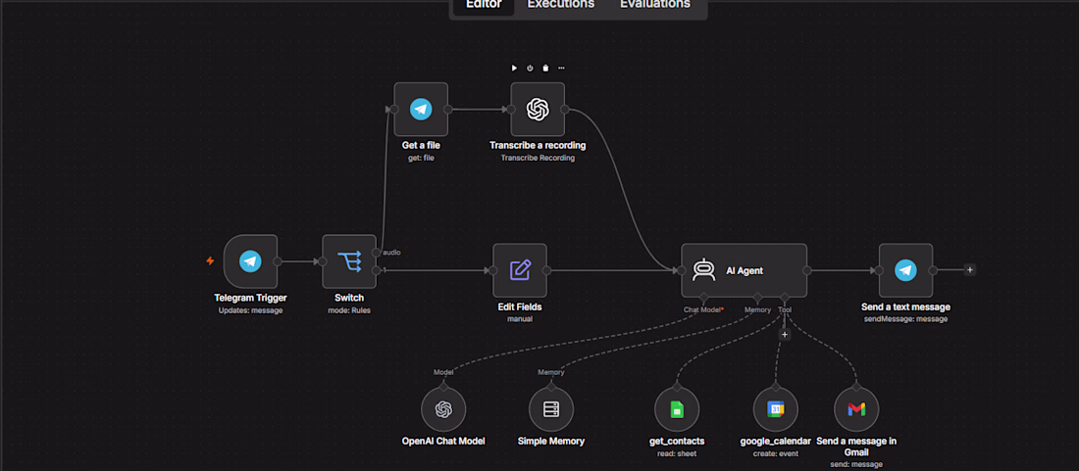Click the 'sendMessage: message' subtitle text
Viewport: 1079px width, 471px height.
pyautogui.click(x=905, y=319)
